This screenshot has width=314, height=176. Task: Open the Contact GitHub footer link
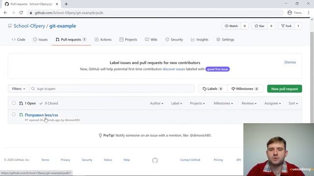190,160
